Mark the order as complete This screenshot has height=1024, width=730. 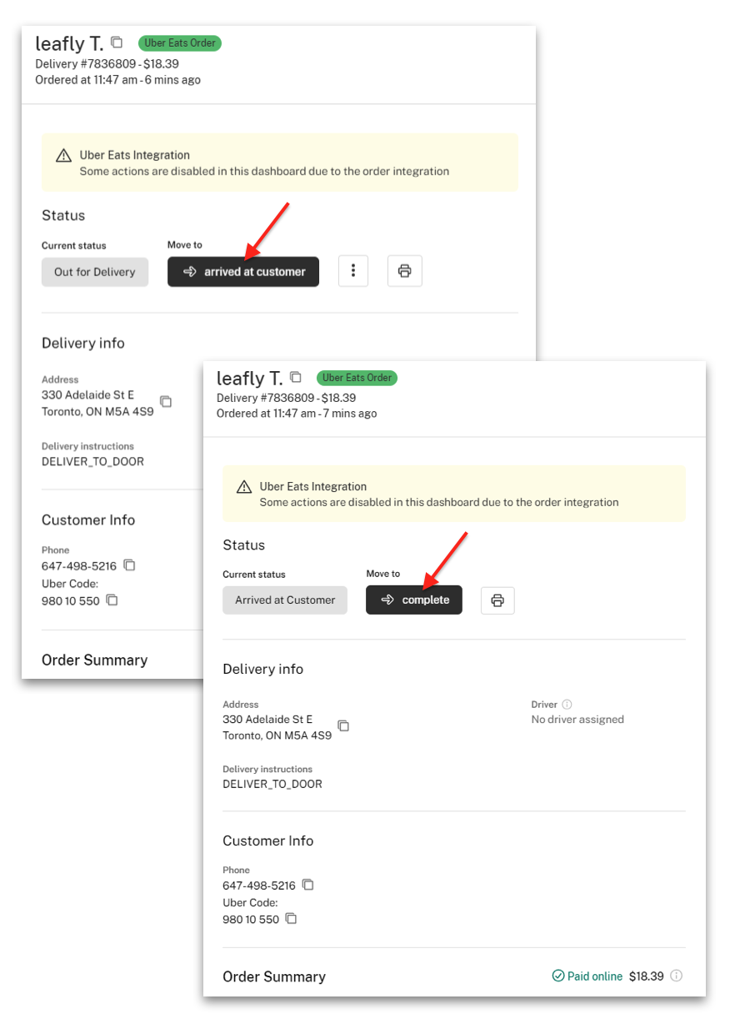(417, 600)
